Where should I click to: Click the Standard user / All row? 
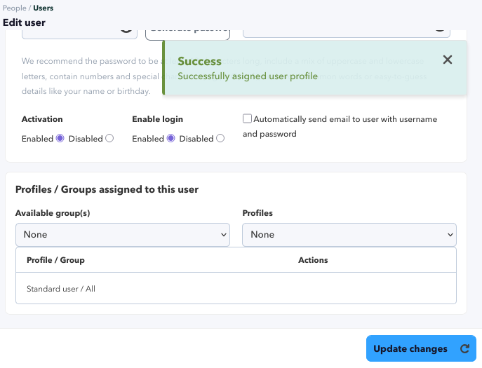236,288
